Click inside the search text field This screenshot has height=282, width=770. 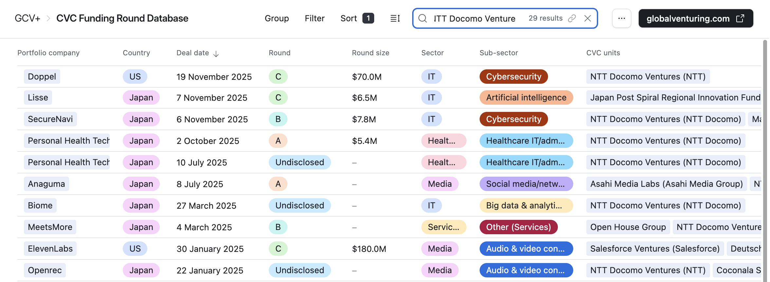[x=475, y=18]
